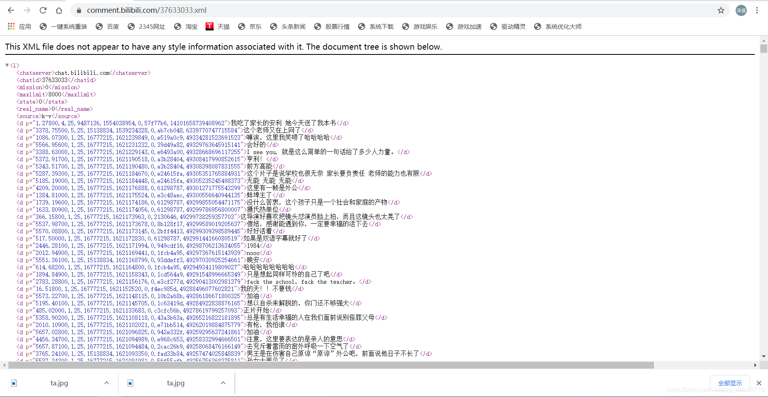The height and width of the screenshot is (397, 768).
Task: Click horizontal scrollbar right arrow
Action: click(755, 365)
